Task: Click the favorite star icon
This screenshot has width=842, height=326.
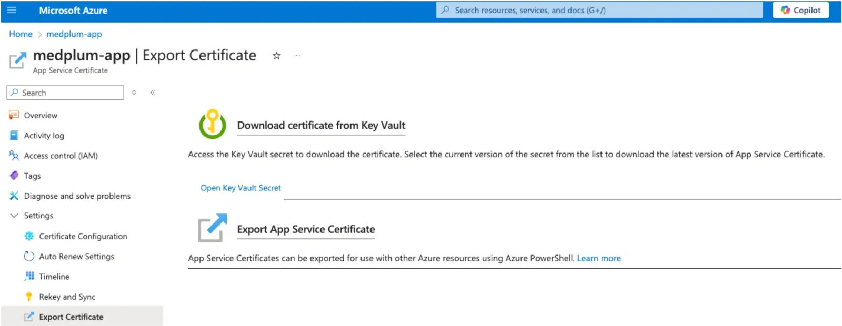Action: (276, 56)
